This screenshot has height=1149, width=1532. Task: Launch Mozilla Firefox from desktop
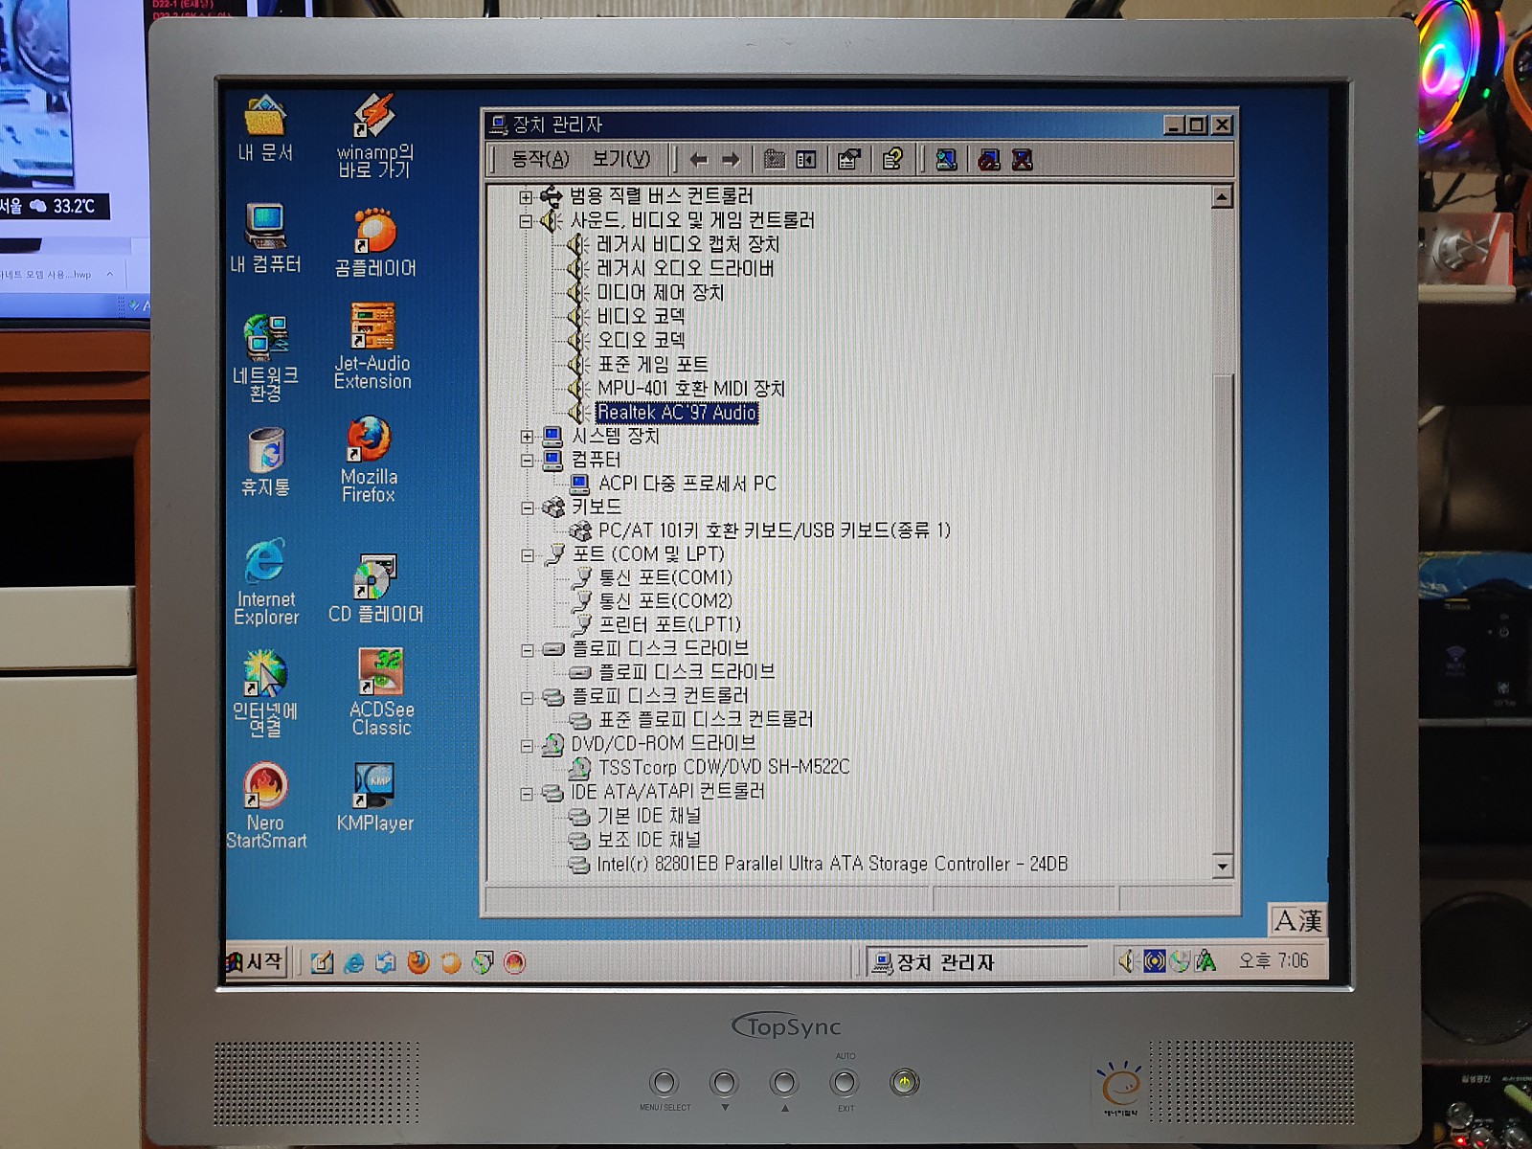(369, 460)
